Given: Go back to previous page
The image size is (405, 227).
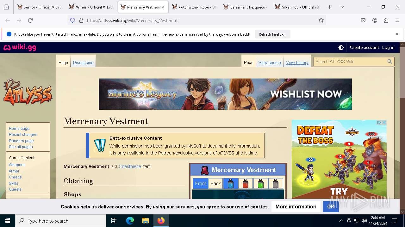Looking at the screenshot, I should 8,20.
